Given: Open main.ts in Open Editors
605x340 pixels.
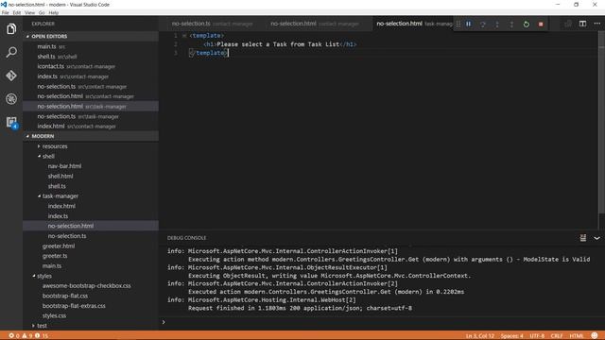Looking at the screenshot, I should tap(91, 46).
